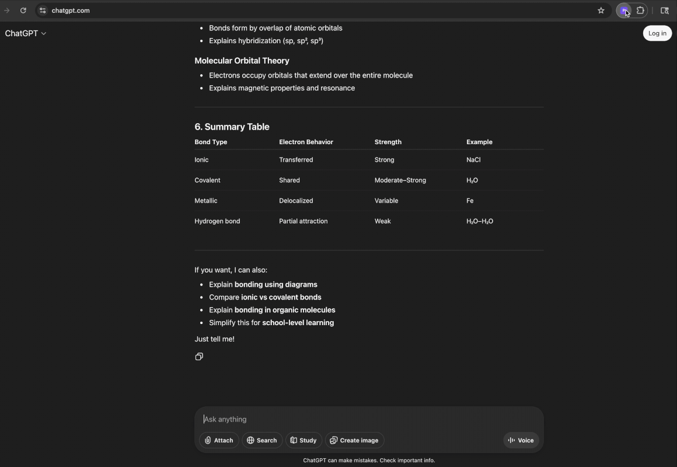Reload the page with the refresh icon
Viewport: 677px width, 467px height.
pyautogui.click(x=23, y=10)
